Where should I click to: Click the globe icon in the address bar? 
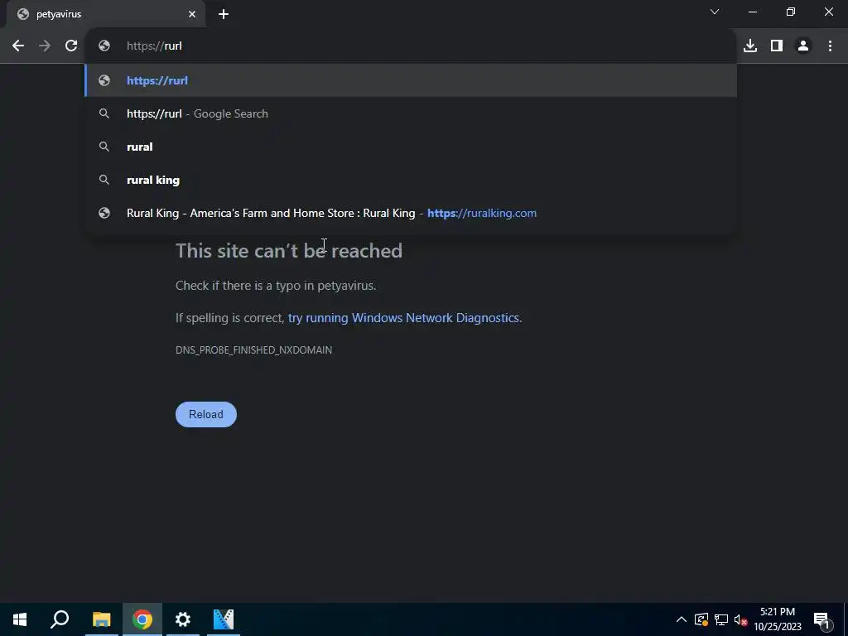click(x=104, y=46)
